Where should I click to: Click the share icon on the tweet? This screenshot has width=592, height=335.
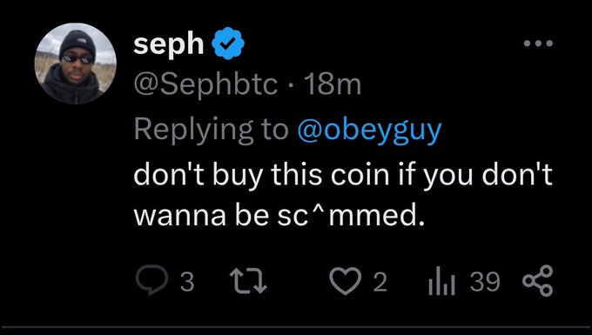point(538,280)
